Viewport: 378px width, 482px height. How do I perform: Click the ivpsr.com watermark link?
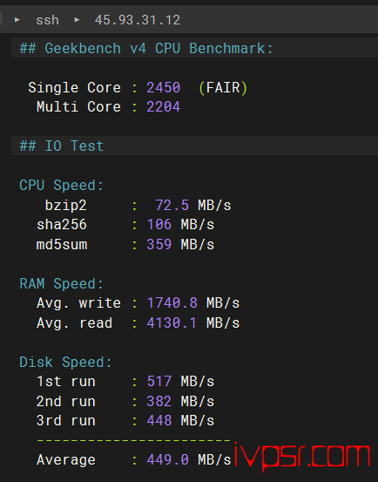click(302, 457)
